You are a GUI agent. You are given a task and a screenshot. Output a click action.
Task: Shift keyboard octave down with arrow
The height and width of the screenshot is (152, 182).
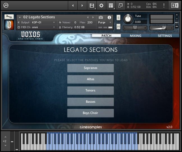click(5, 145)
